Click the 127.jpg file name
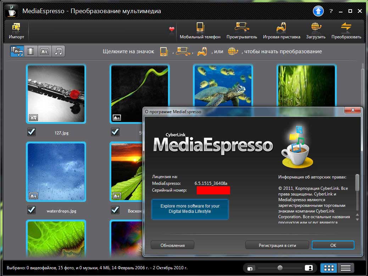Image resolution: width=368 pixels, height=276 pixels. click(61, 133)
